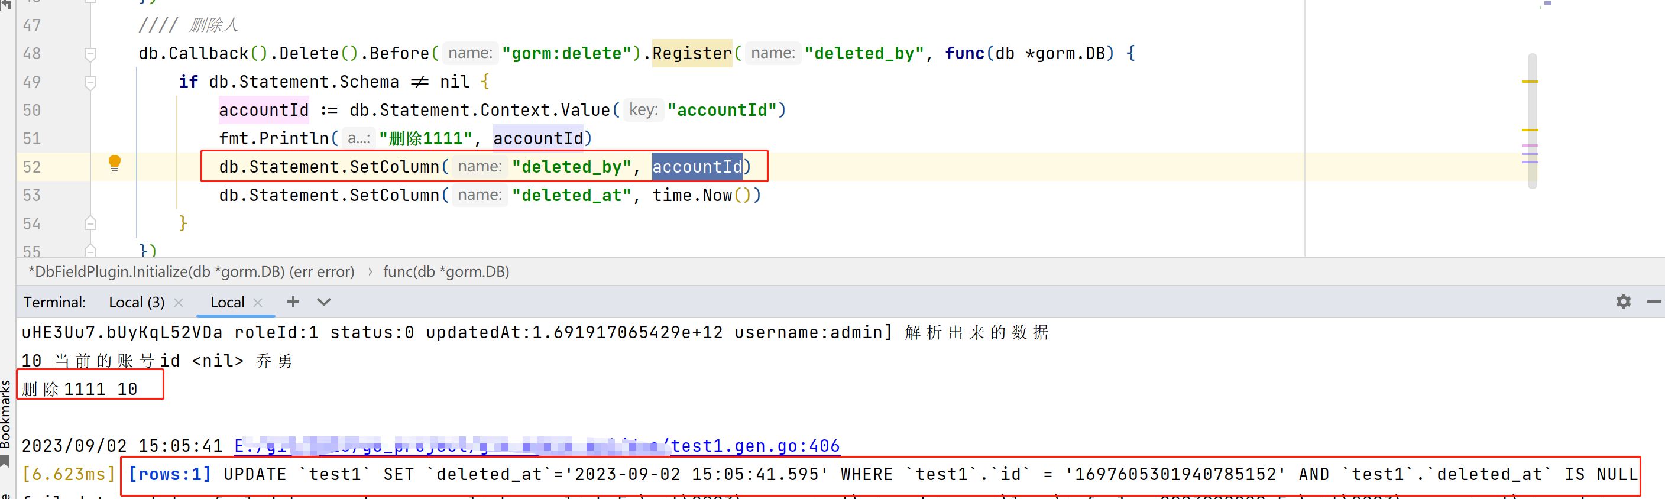Viewport: 1665px width, 499px height.
Task: Collapse the if block at line 49
Action: point(90,82)
